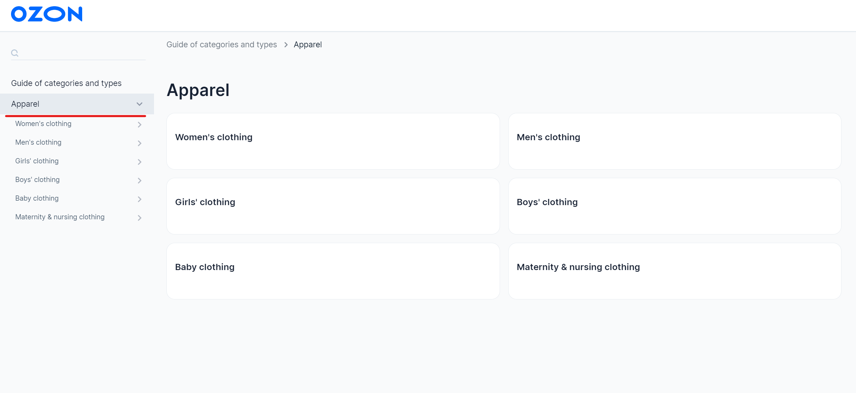Open the Boys' clothing card
Screen dimensions: 856x393
click(x=674, y=206)
